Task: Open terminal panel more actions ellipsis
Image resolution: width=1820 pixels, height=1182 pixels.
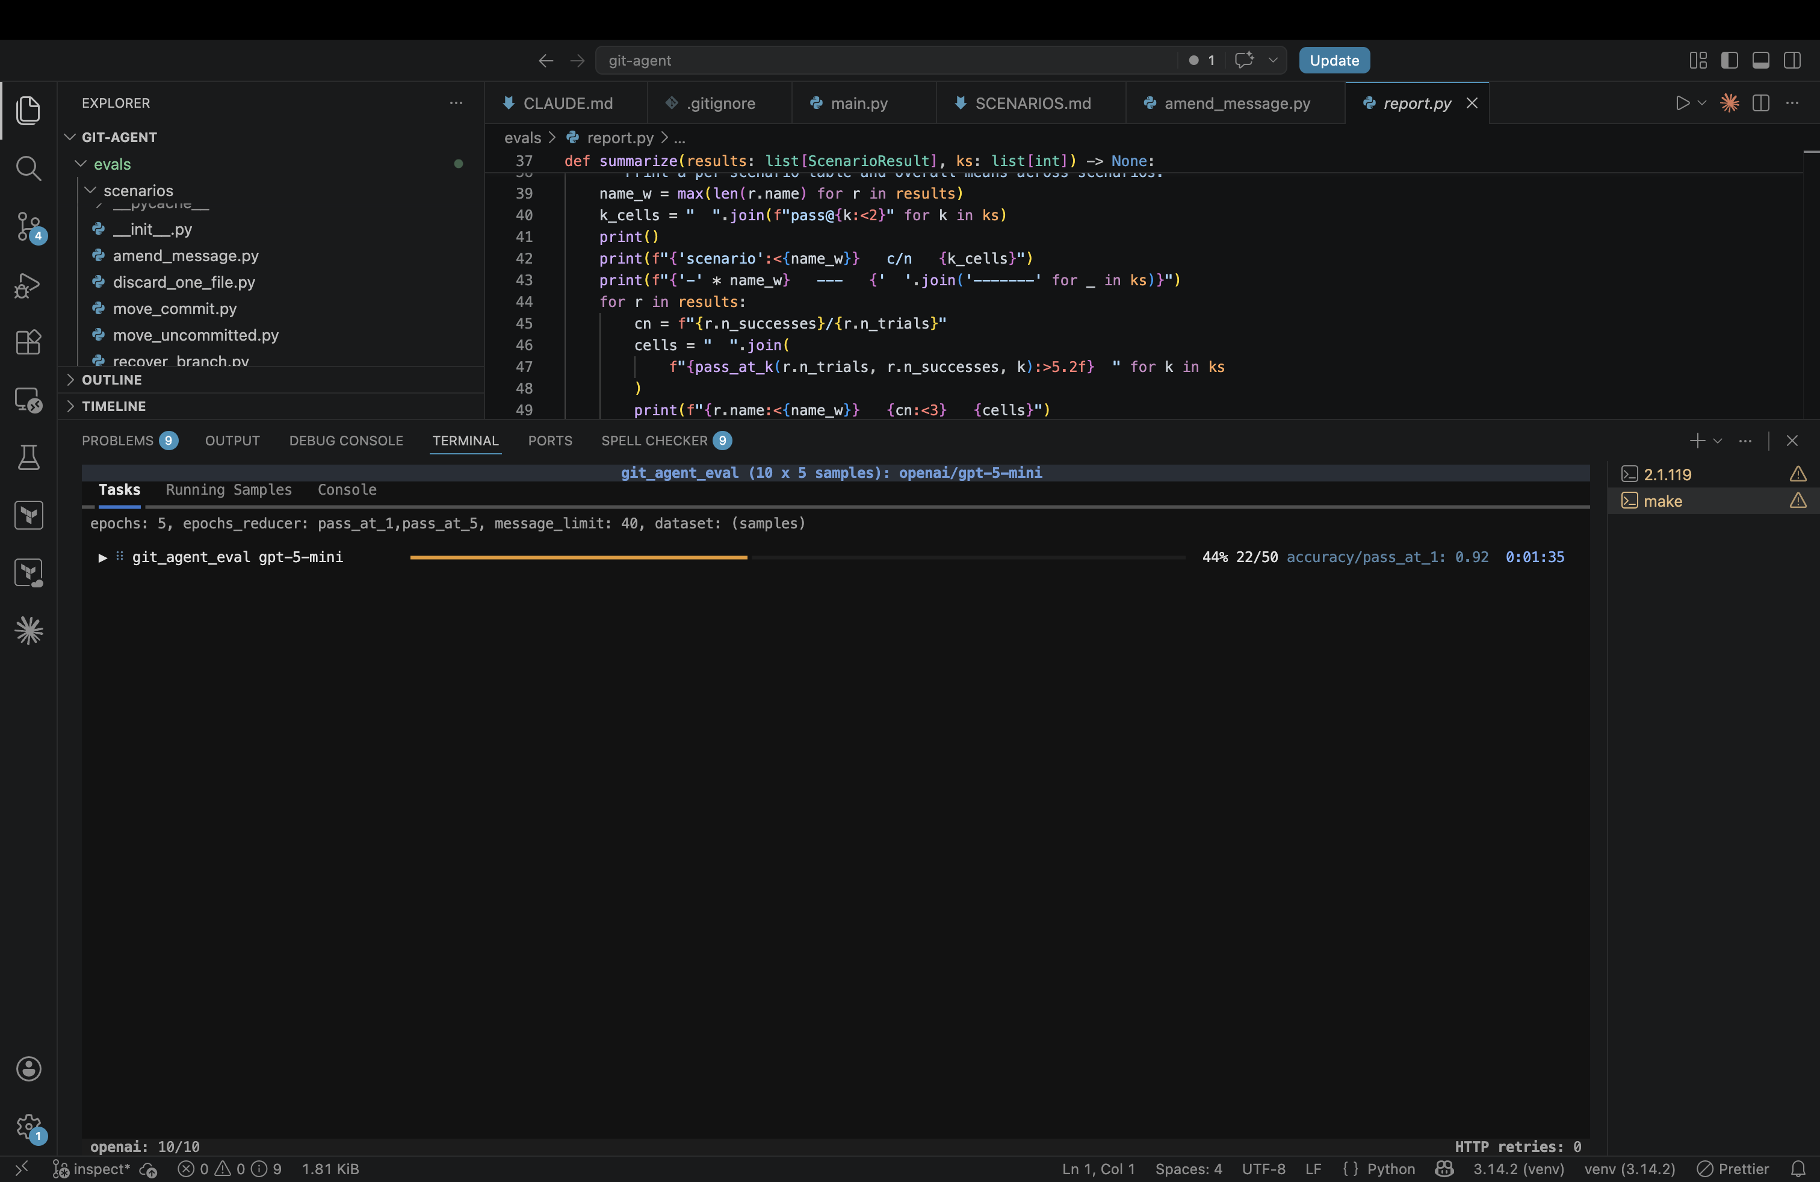Action: [1745, 441]
